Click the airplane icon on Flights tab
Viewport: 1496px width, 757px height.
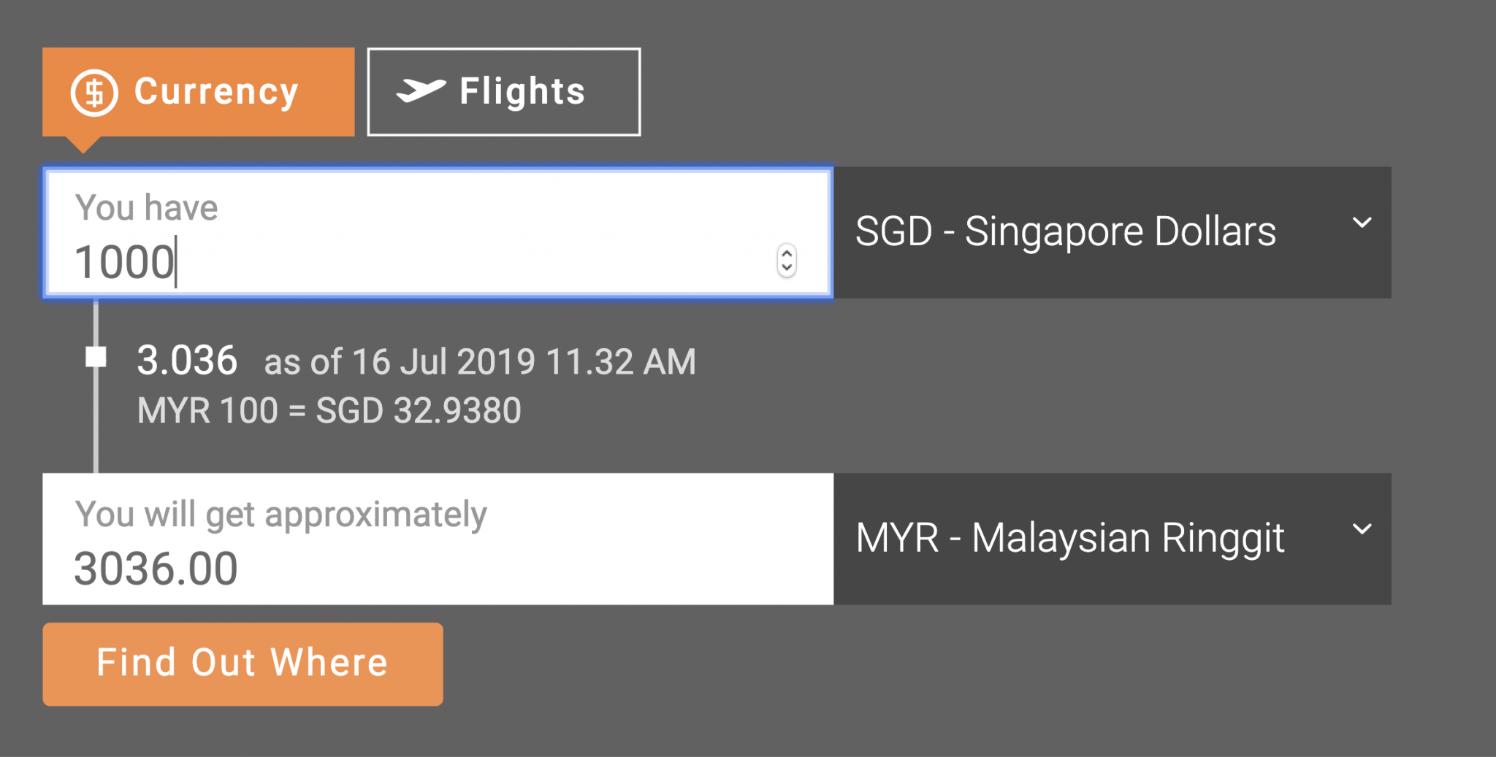[x=421, y=91]
